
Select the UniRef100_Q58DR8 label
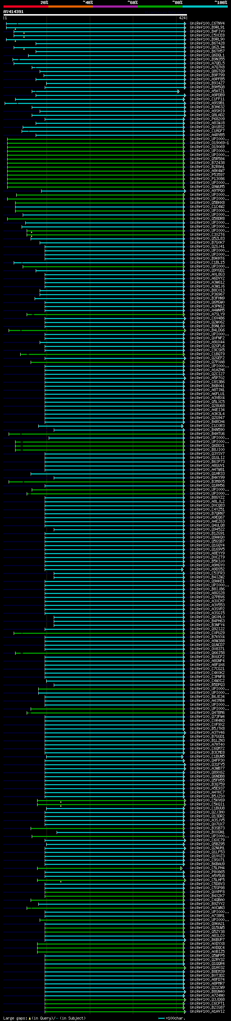click(x=207, y=218)
